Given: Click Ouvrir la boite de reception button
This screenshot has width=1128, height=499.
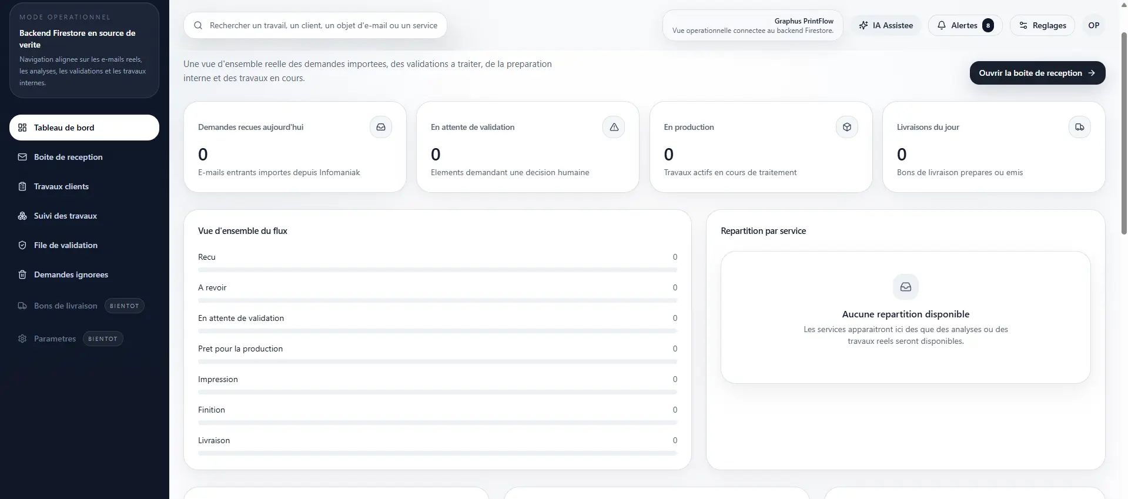Looking at the screenshot, I should (x=1037, y=73).
